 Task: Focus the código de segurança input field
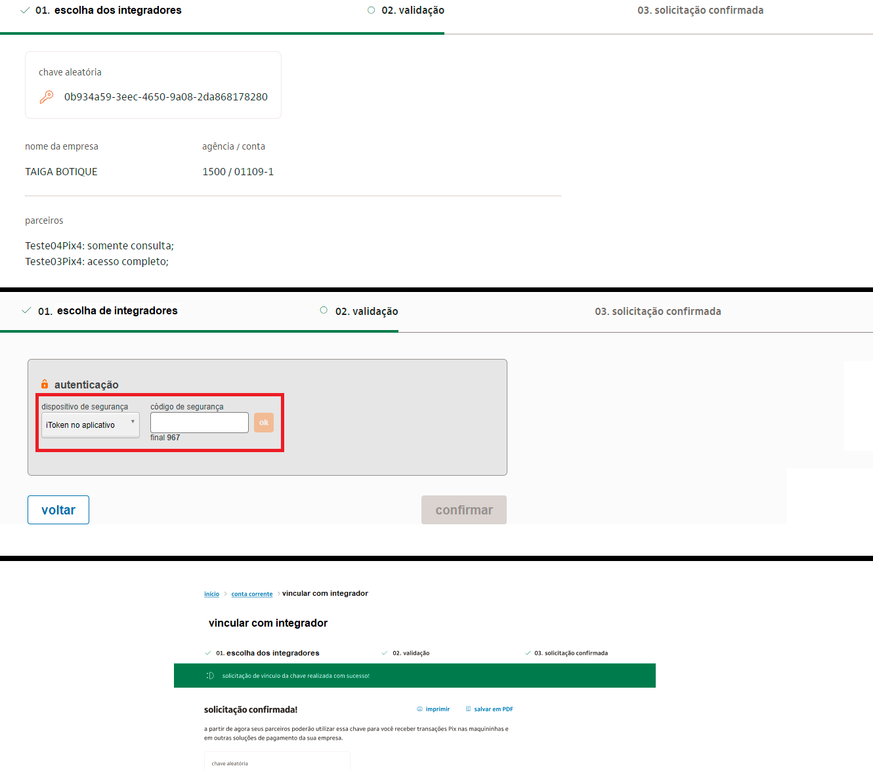coord(199,423)
